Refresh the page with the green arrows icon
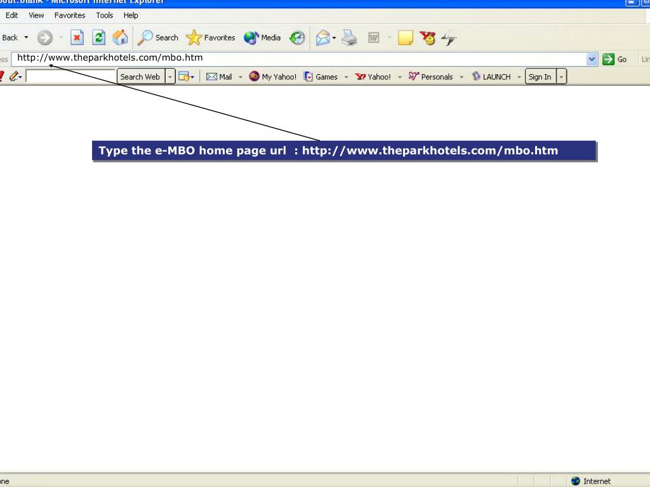Viewport: 650px width, 487px height. click(x=98, y=37)
